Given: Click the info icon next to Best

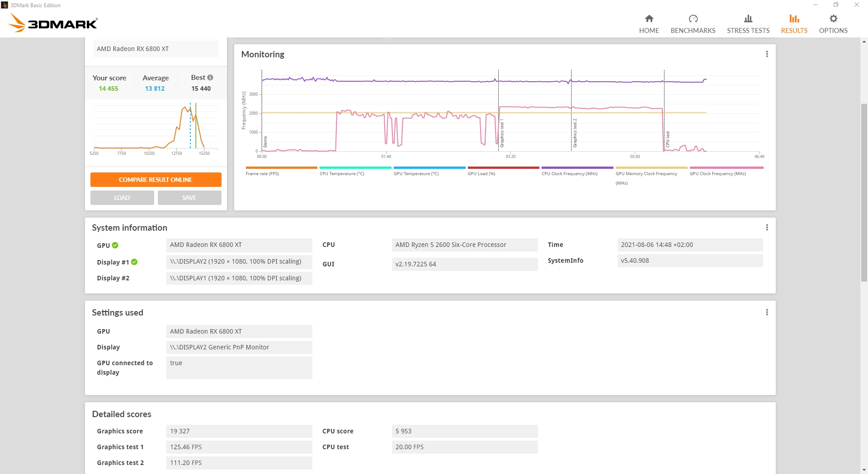Looking at the screenshot, I should click(210, 77).
